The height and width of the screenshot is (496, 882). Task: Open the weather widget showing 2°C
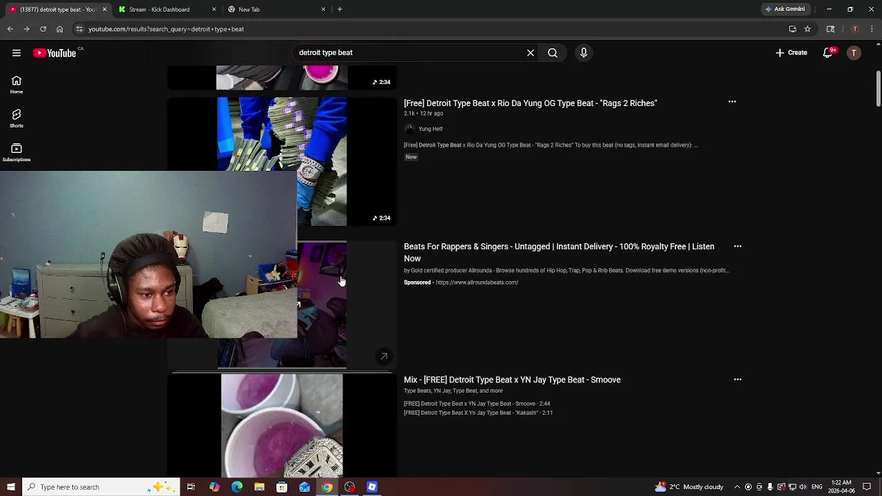click(689, 487)
